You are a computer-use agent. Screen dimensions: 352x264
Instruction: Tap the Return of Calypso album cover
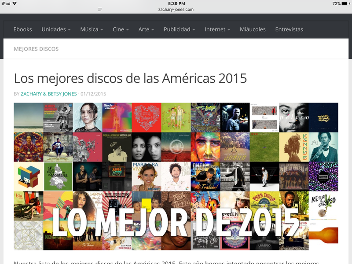323,206
